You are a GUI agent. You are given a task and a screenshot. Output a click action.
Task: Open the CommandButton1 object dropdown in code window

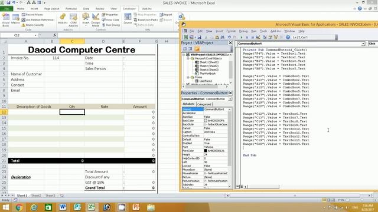pos(363,44)
